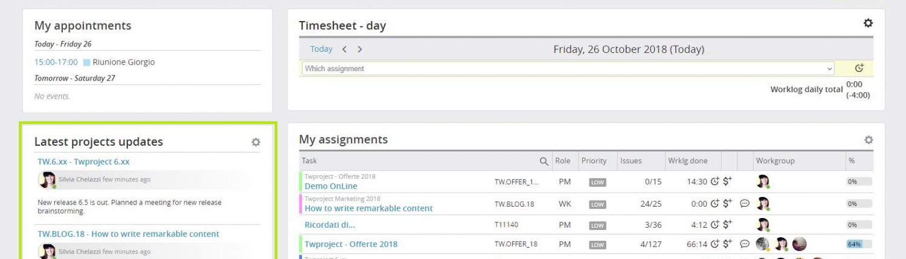Image resolution: width=906 pixels, height=259 pixels.
Task: Click the task search magnifier icon
Action: tap(544, 161)
